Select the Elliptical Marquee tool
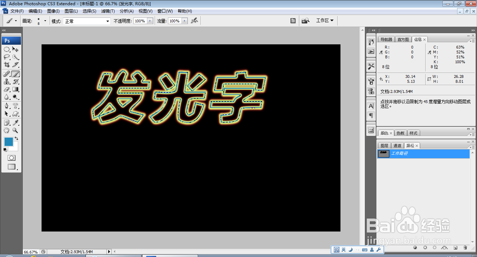477x257 pixels. point(7,49)
